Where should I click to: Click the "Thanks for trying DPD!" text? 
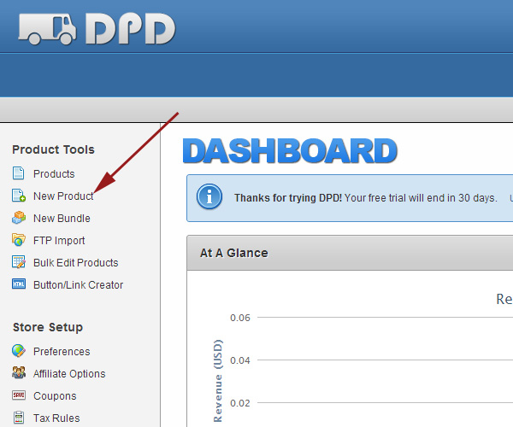(x=288, y=198)
